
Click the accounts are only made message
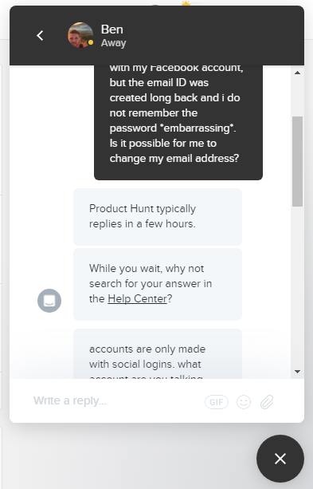[158, 354]
